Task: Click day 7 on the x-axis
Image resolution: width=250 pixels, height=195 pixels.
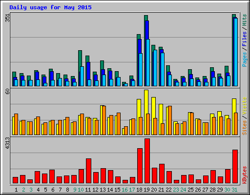Action: [60, 190]
